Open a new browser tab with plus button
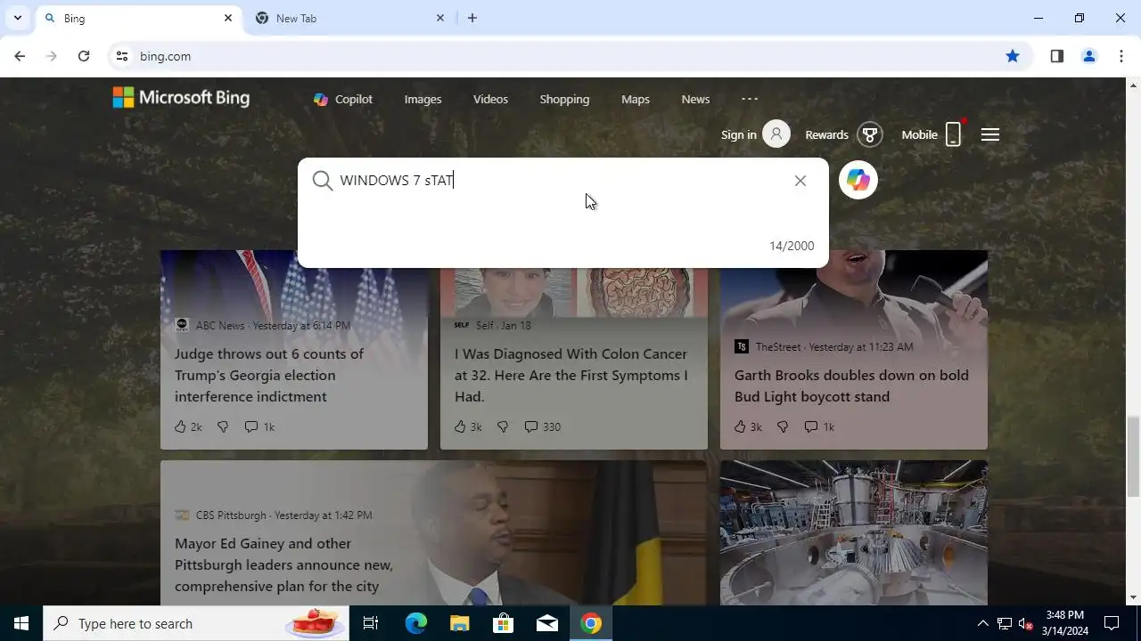Screen dimensions: 1141x641 coord(472,18)
